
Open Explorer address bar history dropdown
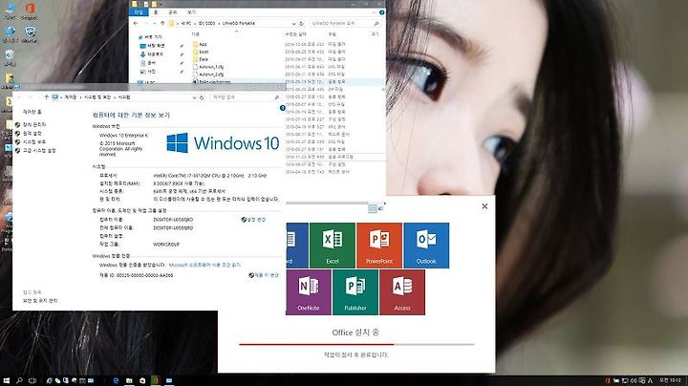tap(293, 23)
